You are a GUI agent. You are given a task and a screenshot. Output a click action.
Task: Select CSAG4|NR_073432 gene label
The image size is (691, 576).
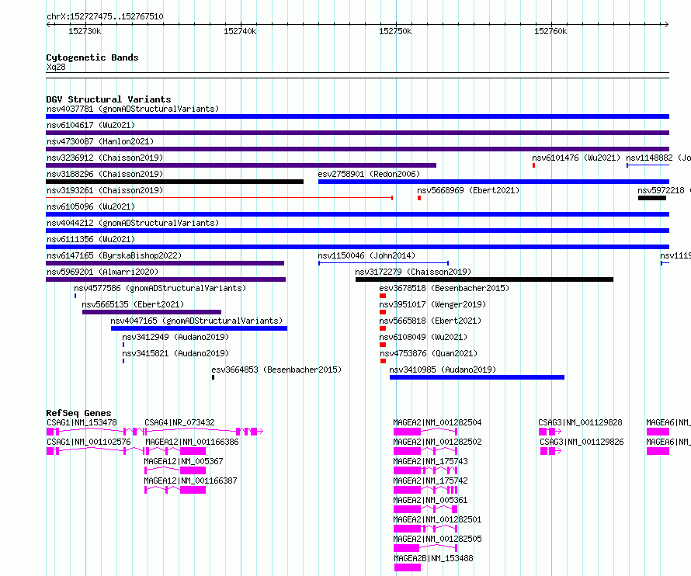click(180, 422)
